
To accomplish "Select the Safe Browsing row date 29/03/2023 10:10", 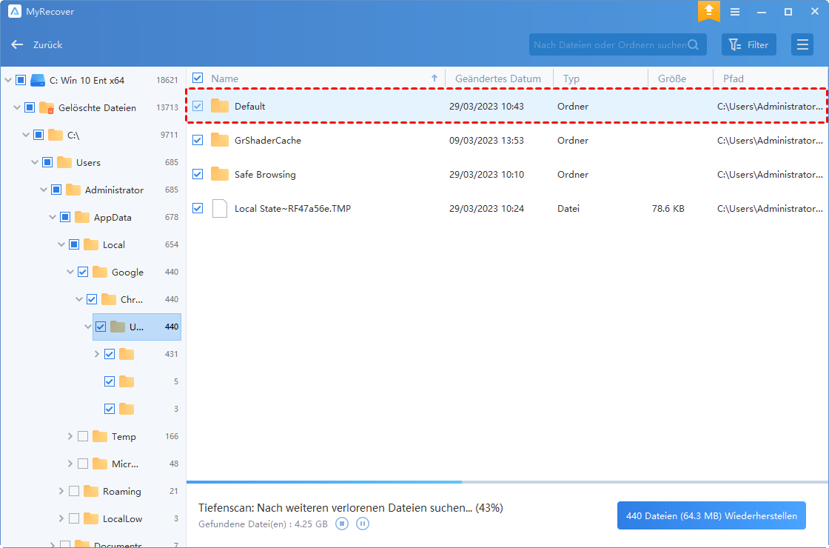I will coord(486,174).
